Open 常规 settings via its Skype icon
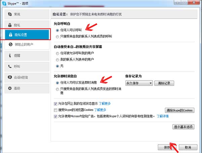202x153 pixels. [10, 14]
